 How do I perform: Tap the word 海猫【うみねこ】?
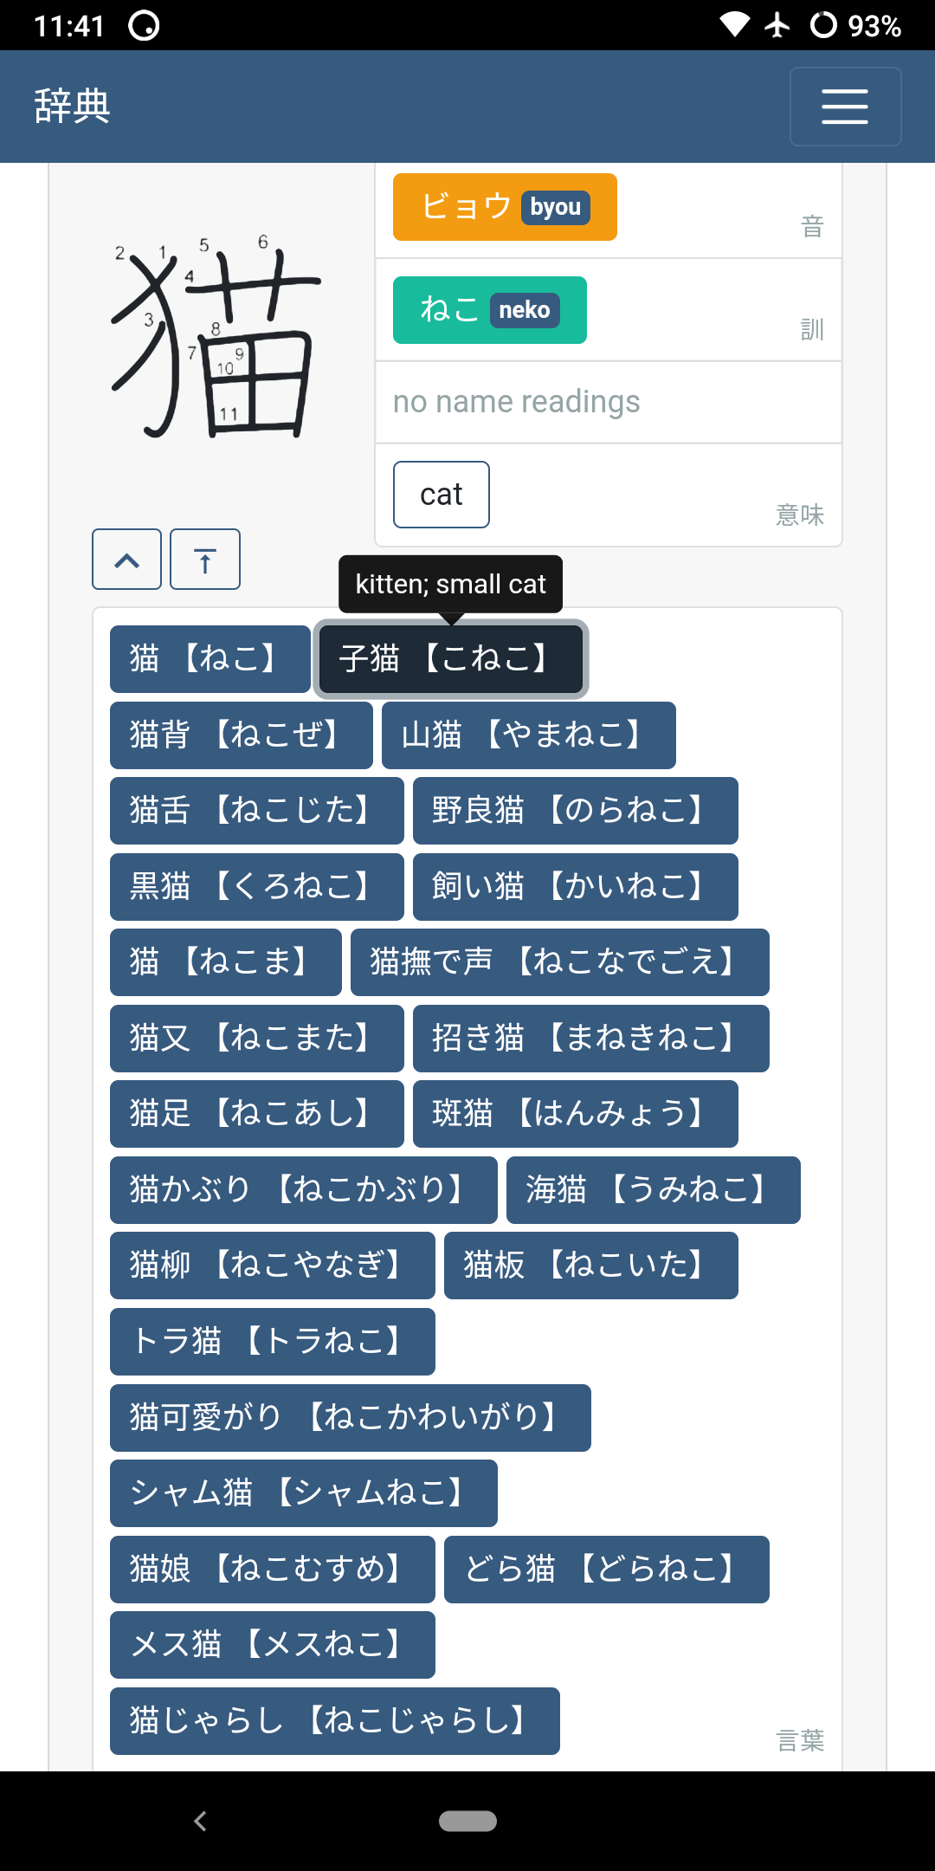[x=653, y=1190]
